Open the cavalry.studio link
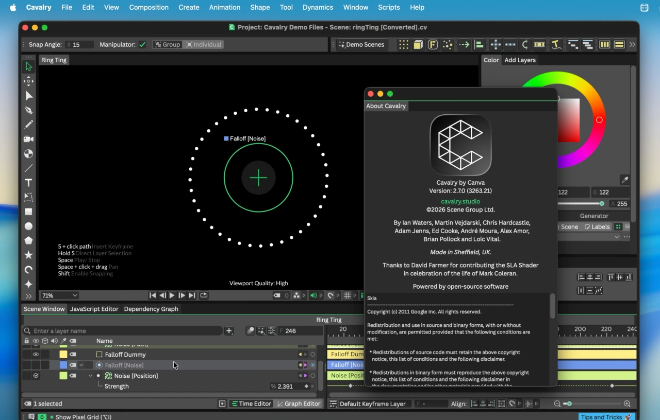 click(x=460, y=201)
